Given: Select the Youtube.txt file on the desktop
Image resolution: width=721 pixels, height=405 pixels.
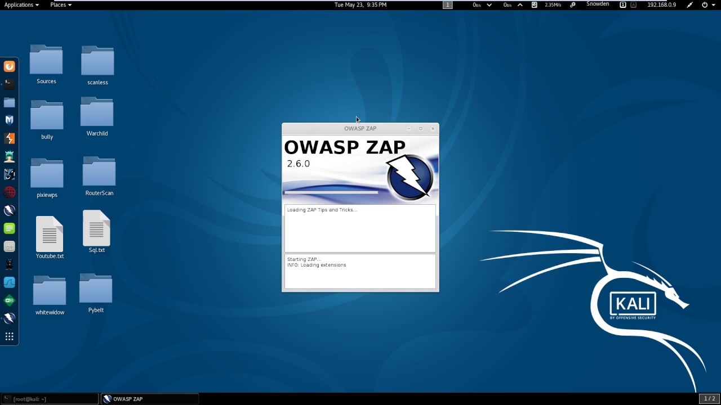Looking at the screenshot, I should pos(50,237).
